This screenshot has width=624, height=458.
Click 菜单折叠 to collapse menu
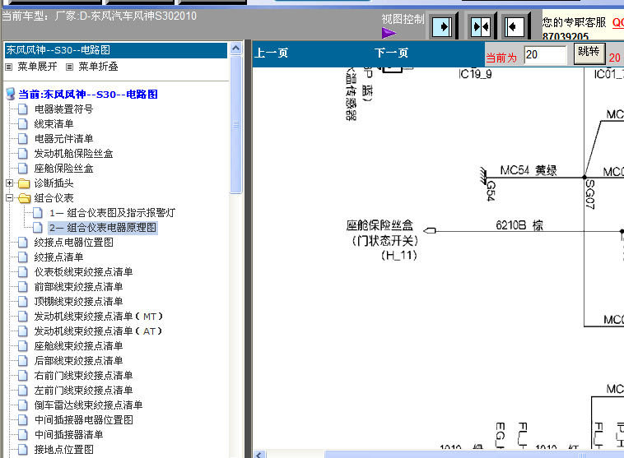click(x=98, y=67)
